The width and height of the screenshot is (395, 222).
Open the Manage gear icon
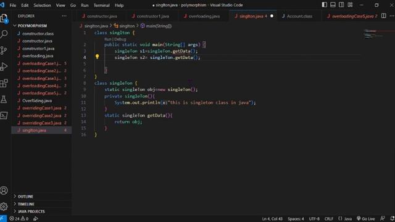(x=4, y=207)
